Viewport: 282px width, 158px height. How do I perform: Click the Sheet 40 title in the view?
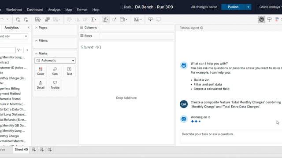coord(91,47)
